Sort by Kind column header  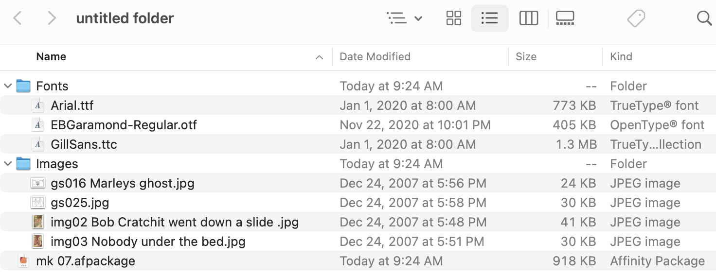(621, 57)
